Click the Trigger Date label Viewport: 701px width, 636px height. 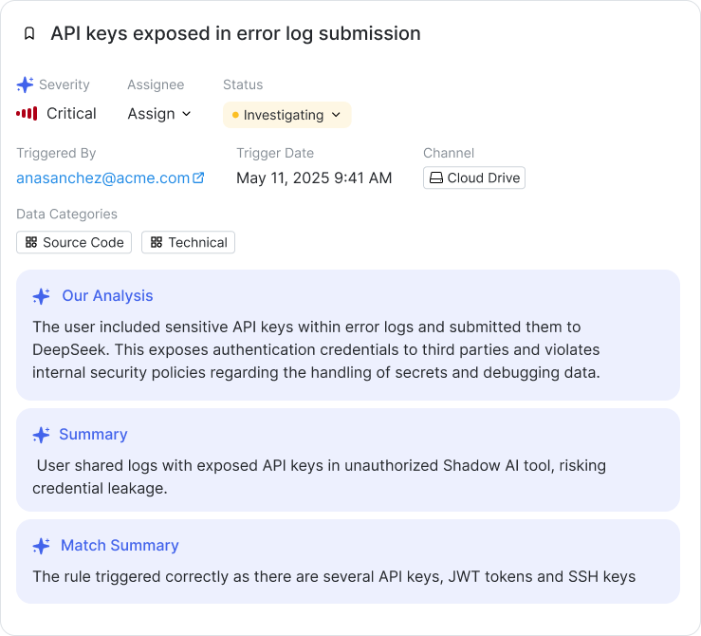point(275,153)
